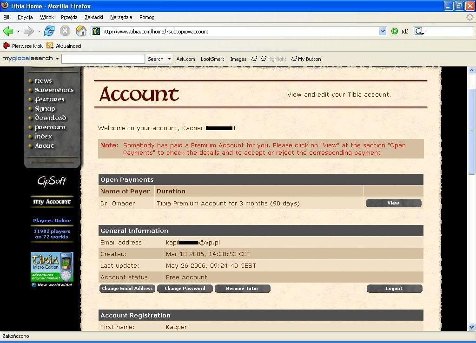
Task: Open the My Account sidebar link
Action: [52, 202]
